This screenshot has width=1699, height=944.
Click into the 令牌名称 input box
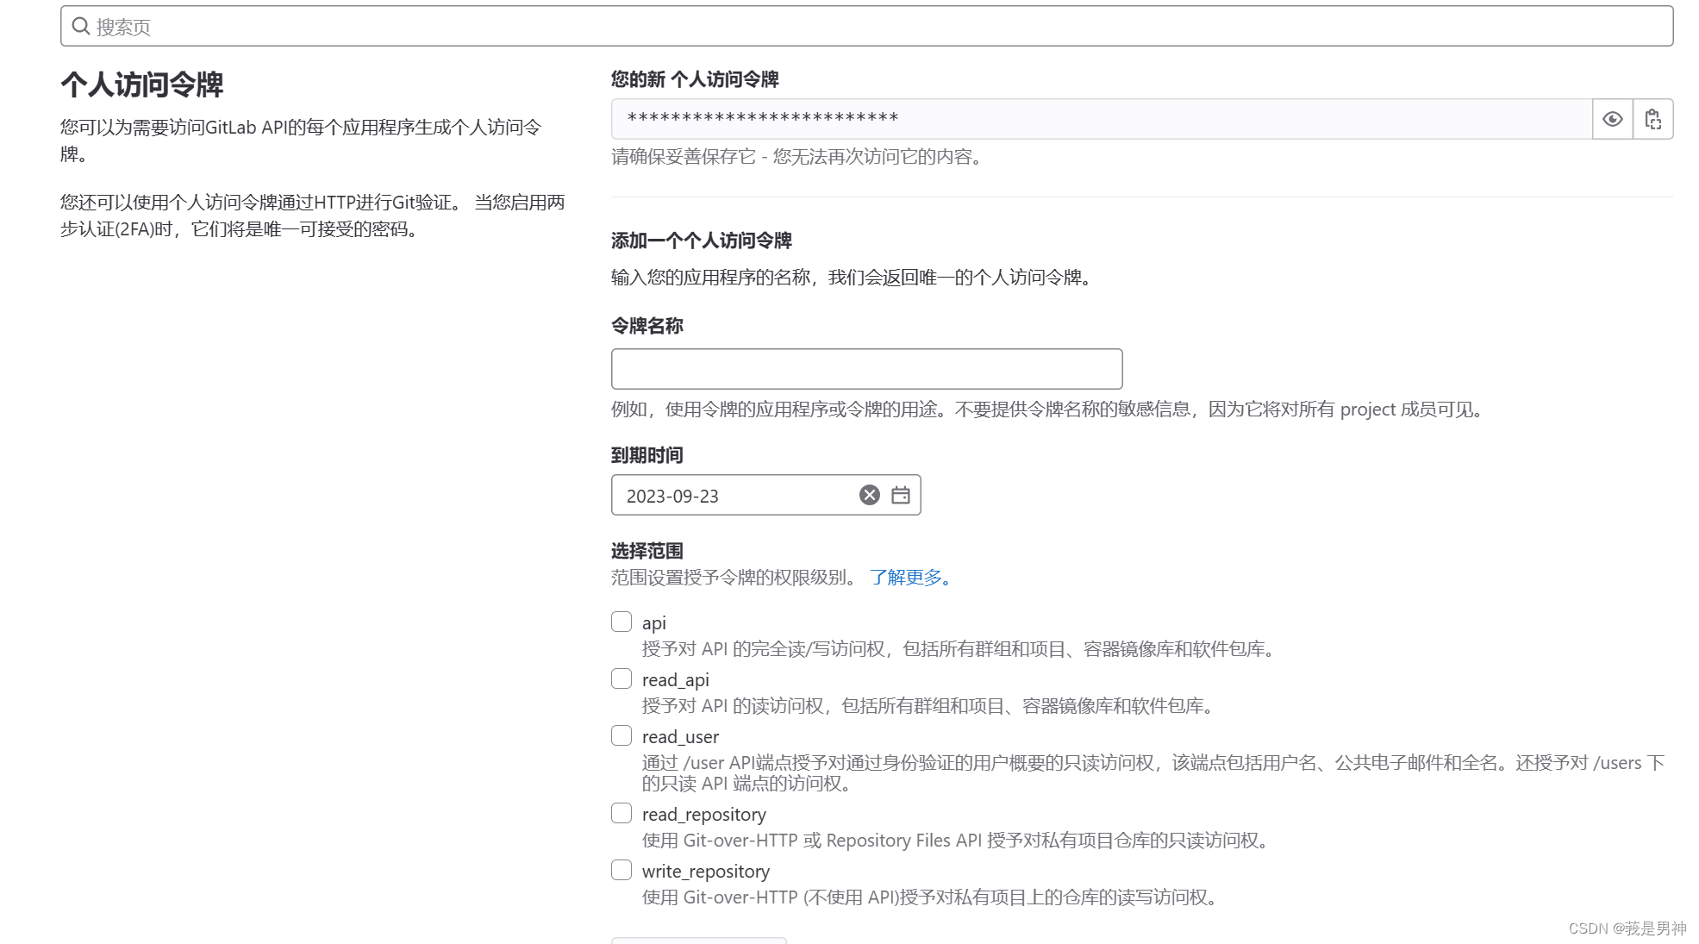(866, 369)
